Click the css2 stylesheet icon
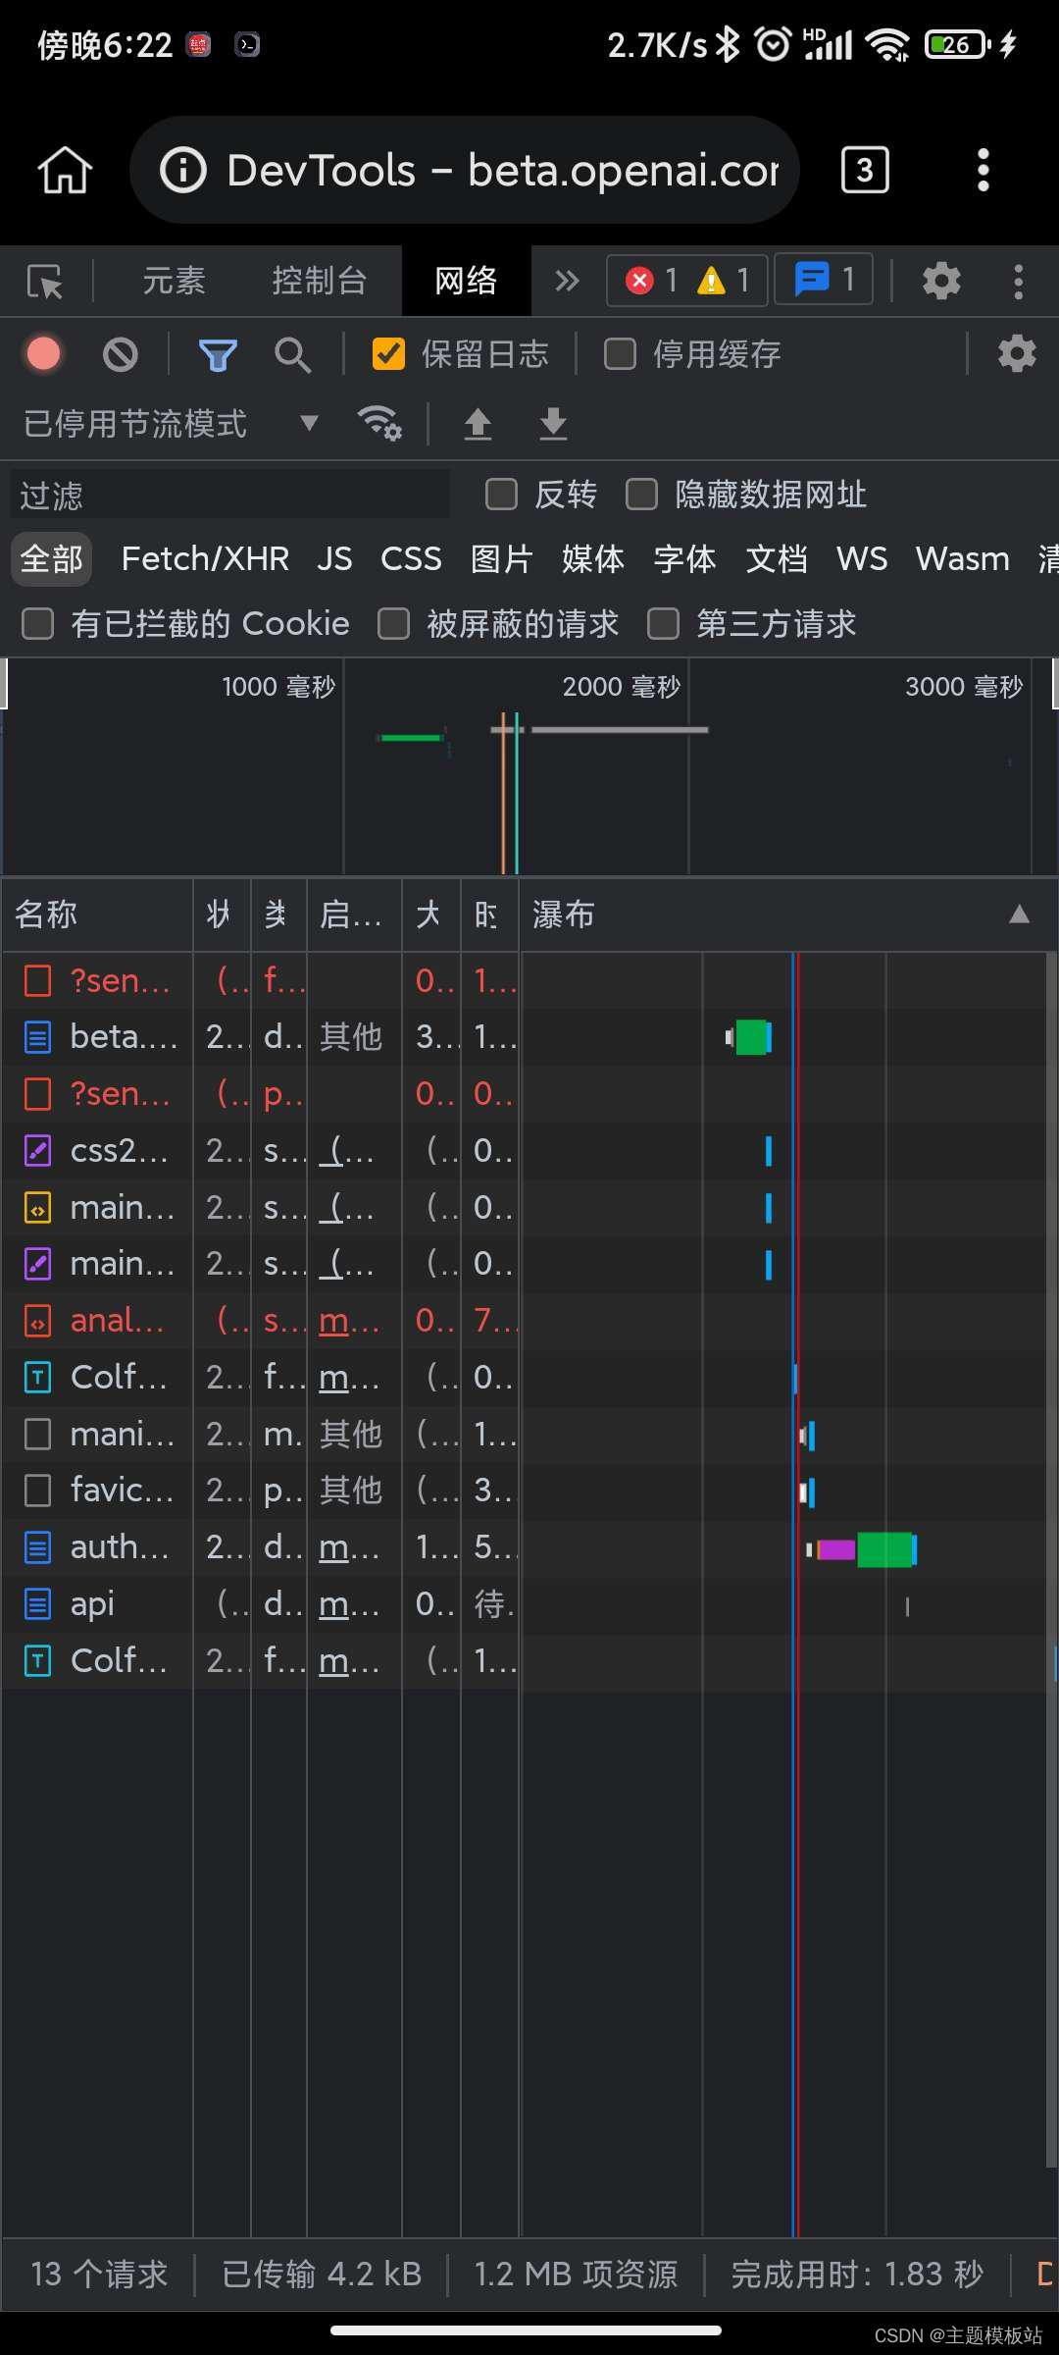The height and width of the screenshot is (2355, 1059). pos(37,1151)
